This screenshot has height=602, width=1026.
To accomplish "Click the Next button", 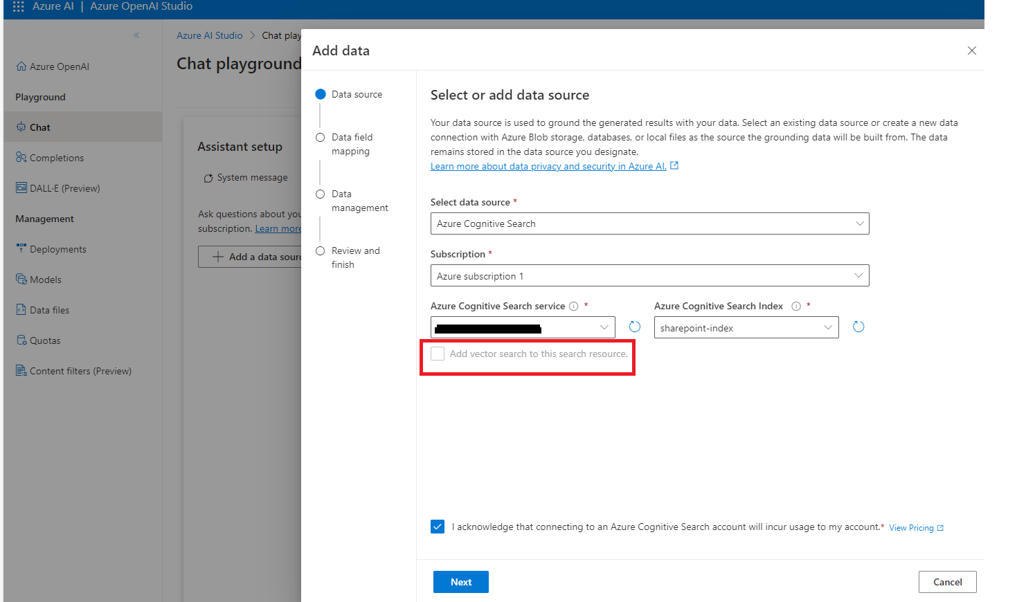I will [460, 581].
